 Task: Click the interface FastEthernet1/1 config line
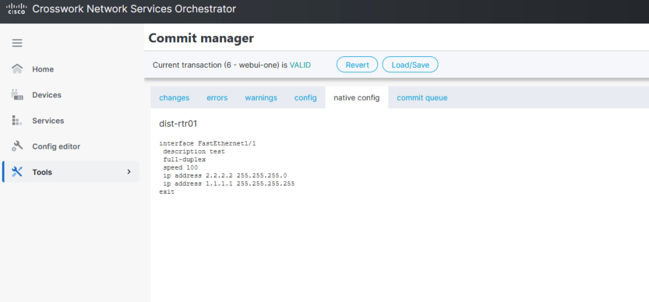[207, 144]
